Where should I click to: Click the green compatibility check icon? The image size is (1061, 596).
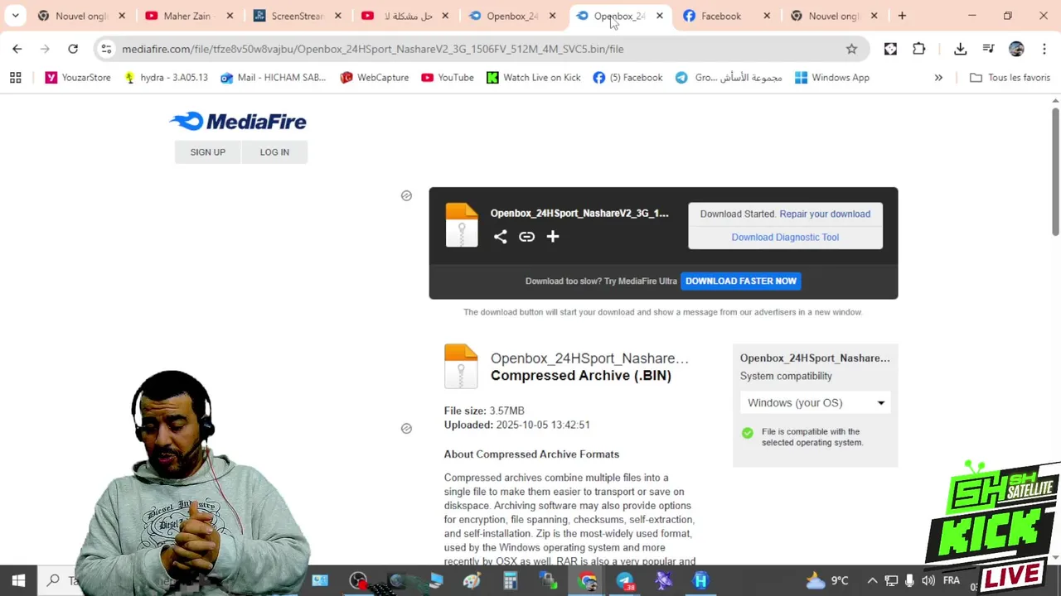coord(748,433)
